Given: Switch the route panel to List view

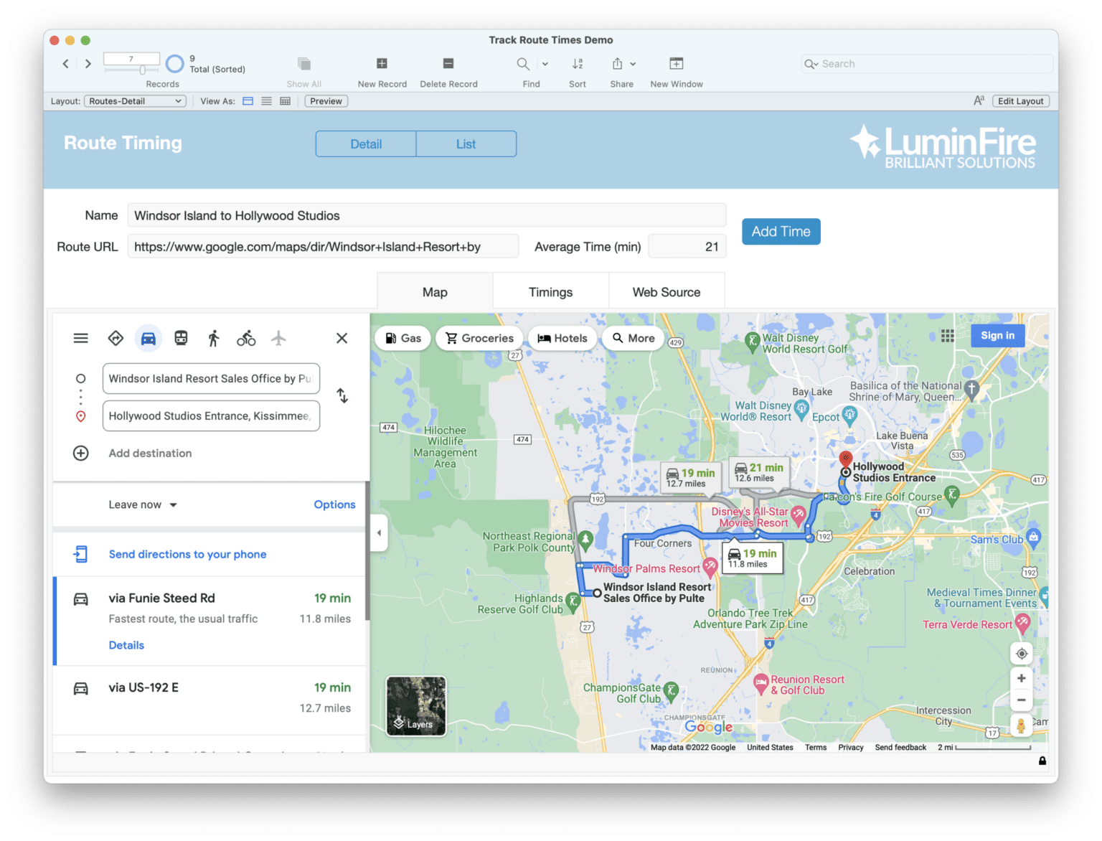Looking at the screenshot, I should tap(466, 144).
